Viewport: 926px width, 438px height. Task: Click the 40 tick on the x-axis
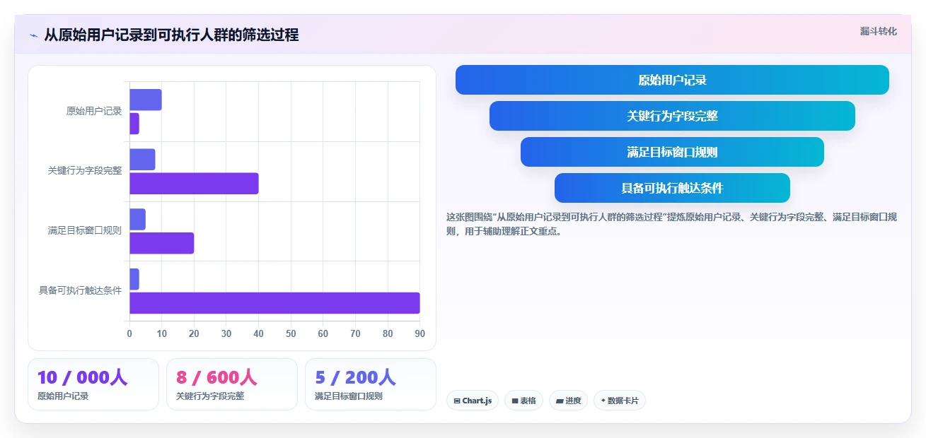pyautogui.click(x=258, y=333)
